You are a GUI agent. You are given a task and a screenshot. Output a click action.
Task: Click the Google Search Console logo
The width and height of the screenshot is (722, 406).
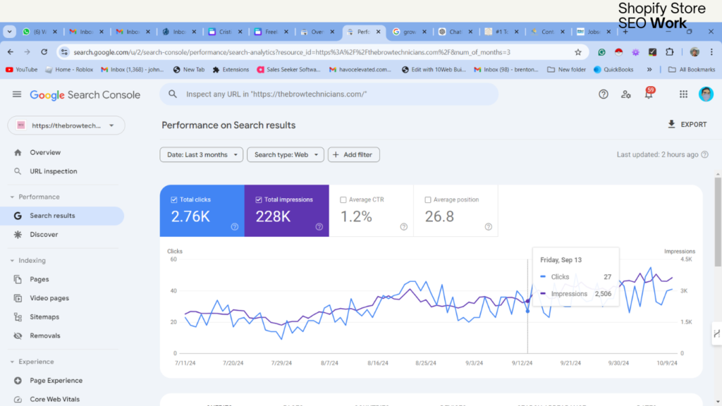click(85, 95)
